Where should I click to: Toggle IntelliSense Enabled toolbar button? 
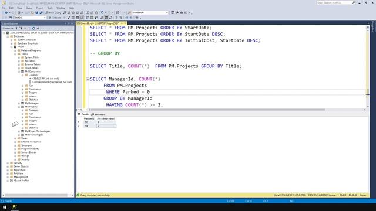tap(82, 18)
